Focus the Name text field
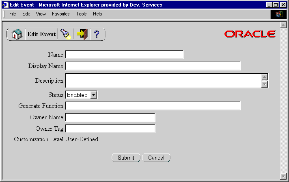The image size is (289, 182). [124, 55]
